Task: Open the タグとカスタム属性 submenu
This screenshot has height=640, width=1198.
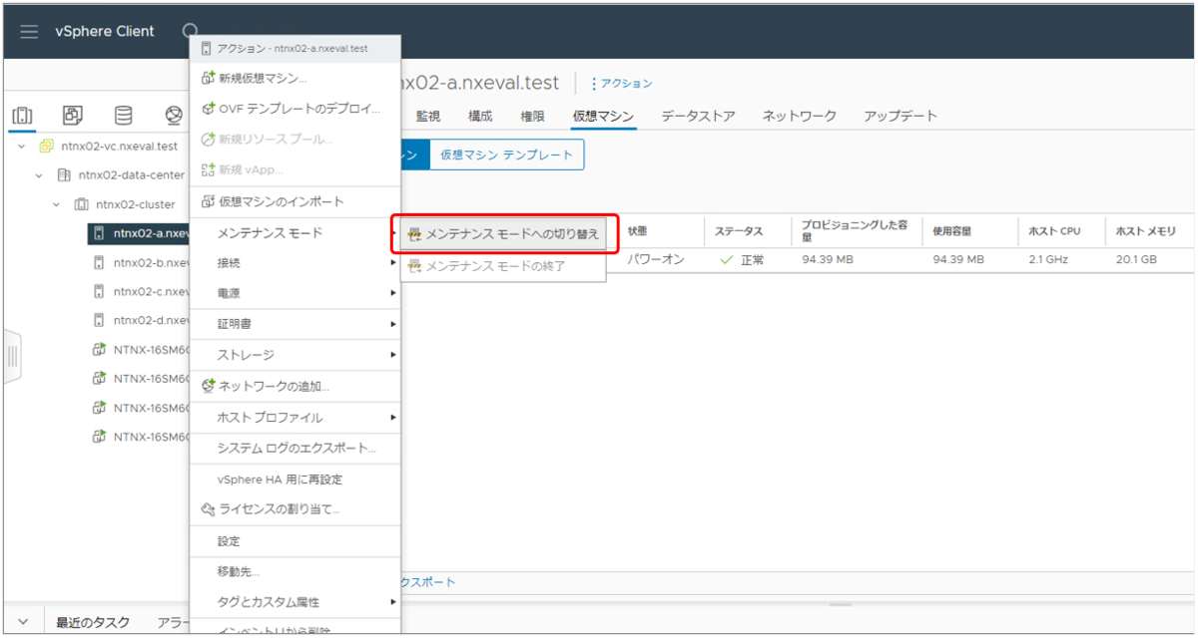Action: (x=296, y=602)
